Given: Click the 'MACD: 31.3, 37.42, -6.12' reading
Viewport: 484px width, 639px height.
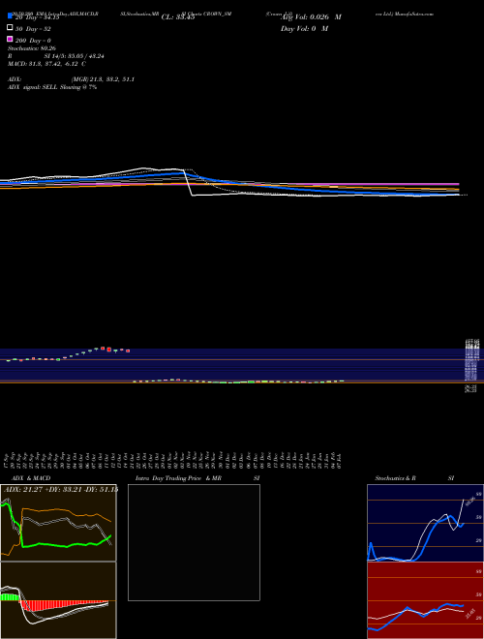Looking at the screenshot, I should [x=43, y=64].
